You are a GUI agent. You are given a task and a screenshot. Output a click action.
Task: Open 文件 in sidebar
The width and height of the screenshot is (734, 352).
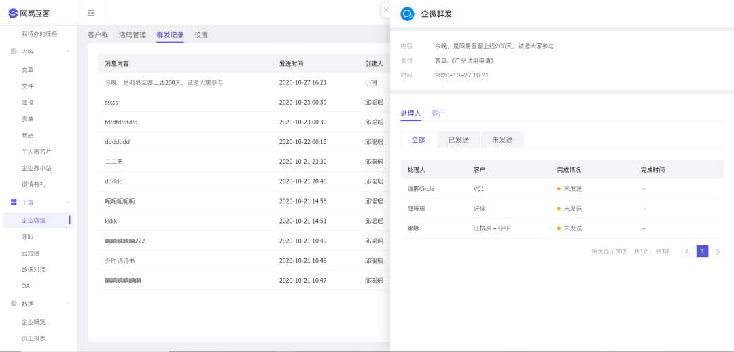click(x=28, y=86)
